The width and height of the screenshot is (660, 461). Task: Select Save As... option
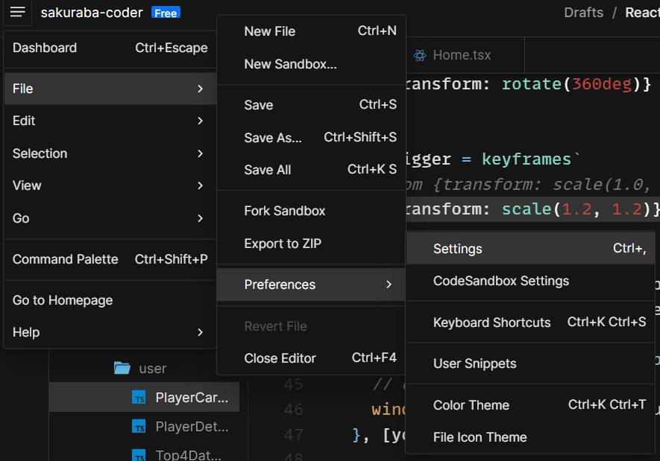click(x=311, y=138)
